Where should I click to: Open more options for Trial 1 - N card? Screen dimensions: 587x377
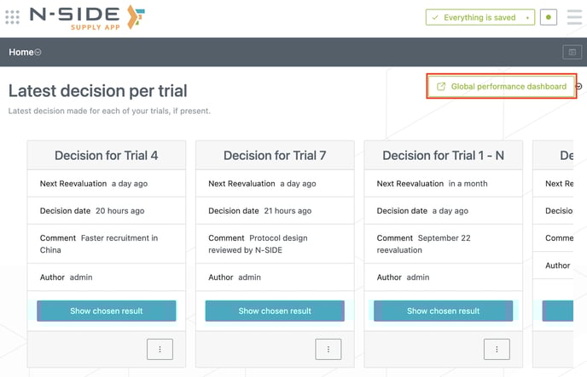click(x=497, y=349)
